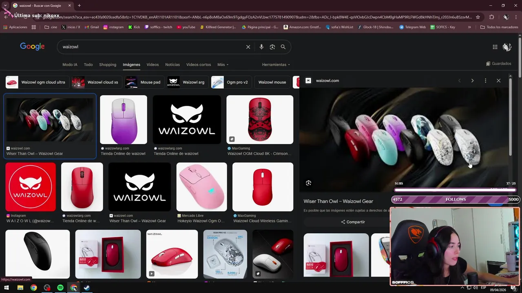Open the red circular Waizowl Instagram logo
The height and width of the screenshot is (293, 522).
(31, 187)
